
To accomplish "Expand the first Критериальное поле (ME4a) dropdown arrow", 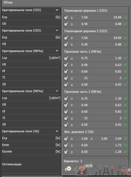I will (x=57, y=51).
